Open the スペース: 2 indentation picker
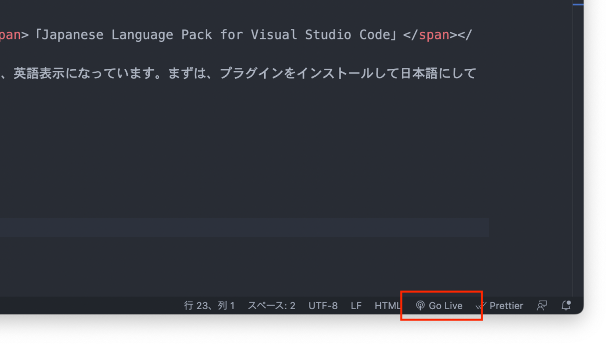611x348 pixels. (272, 306)
